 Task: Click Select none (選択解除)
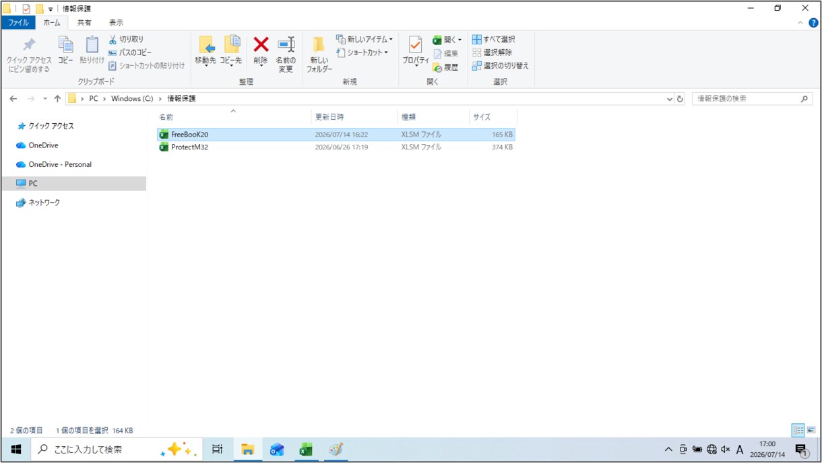pos(492,52)
